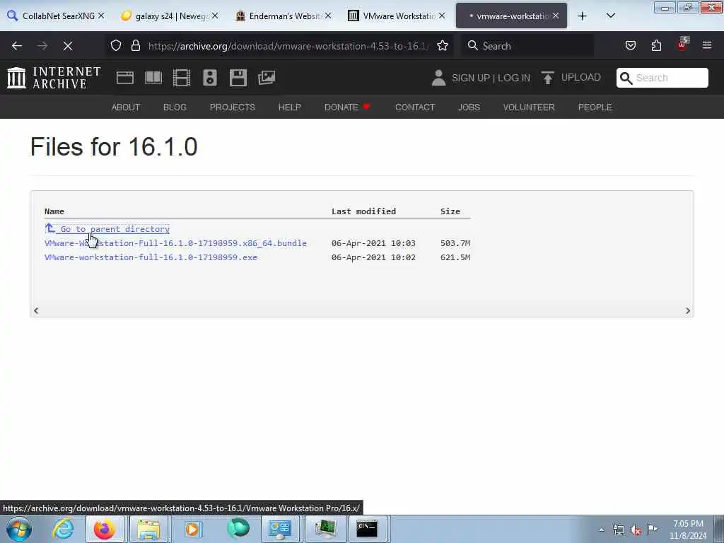Open the taskbar clock showing 7:05 PM
The image size is (724, 543).
coord(688,530)
